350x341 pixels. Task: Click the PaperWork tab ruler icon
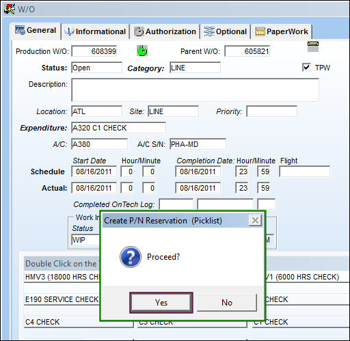coord(260,31)
